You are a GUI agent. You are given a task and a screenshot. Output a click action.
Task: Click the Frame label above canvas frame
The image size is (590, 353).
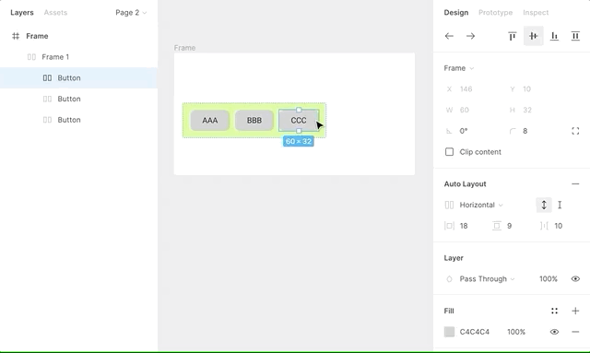[184, 48]
